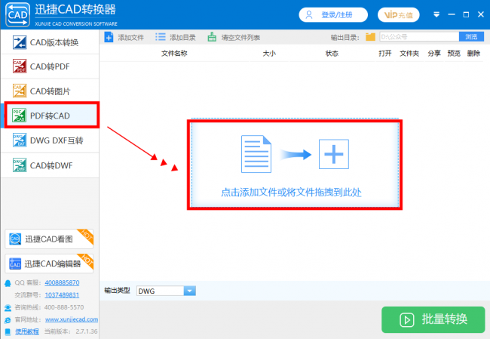This screenshot has width=490, height=339.
Task: Click the 添加文件 plus icon
Action: 109,37
